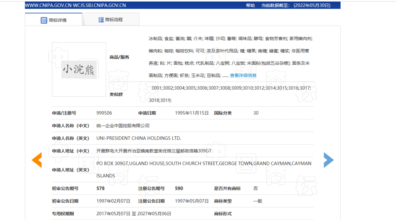Select trademark type value 一般
The image size is (396, 220).
coord(258,201)
